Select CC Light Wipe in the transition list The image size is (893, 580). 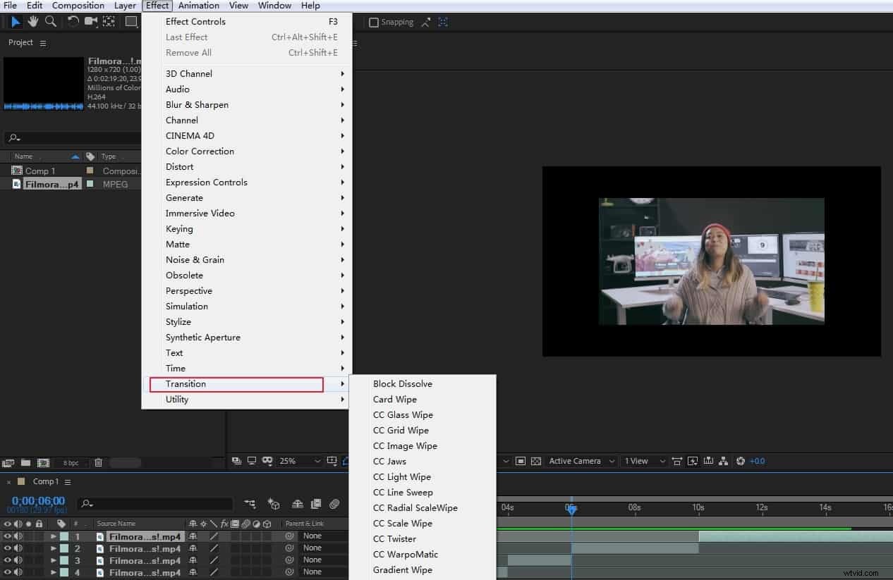tap(402, 476)
